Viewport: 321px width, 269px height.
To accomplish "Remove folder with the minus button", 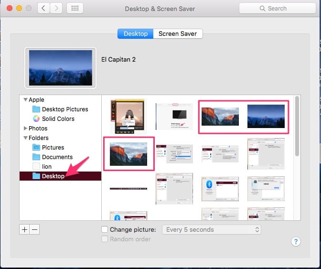I will click(34, 229).
